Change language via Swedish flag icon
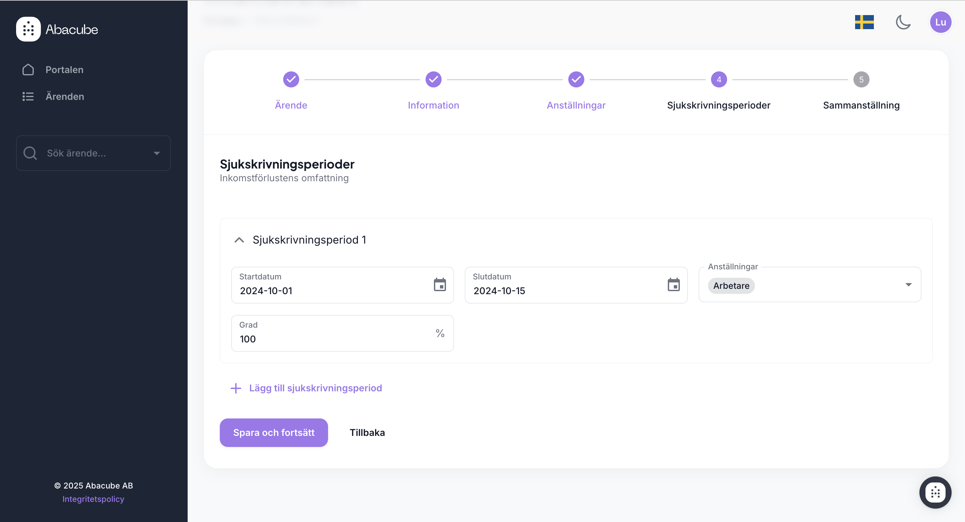Viewport: 965px width, 522px height. pos(864,22)
